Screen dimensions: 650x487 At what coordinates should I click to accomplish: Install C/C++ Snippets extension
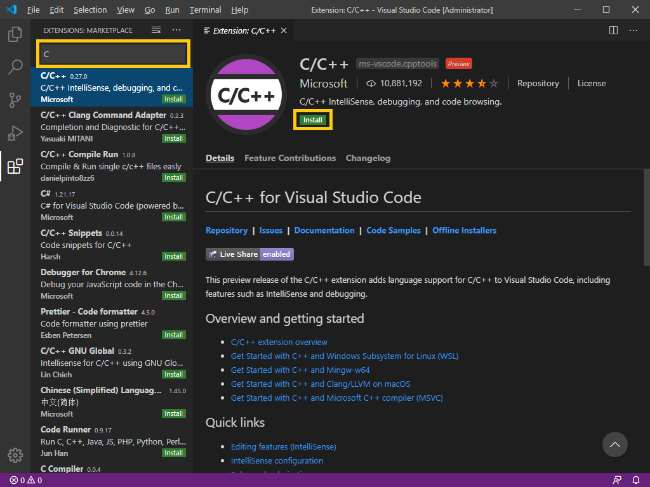tap(174, 256)
